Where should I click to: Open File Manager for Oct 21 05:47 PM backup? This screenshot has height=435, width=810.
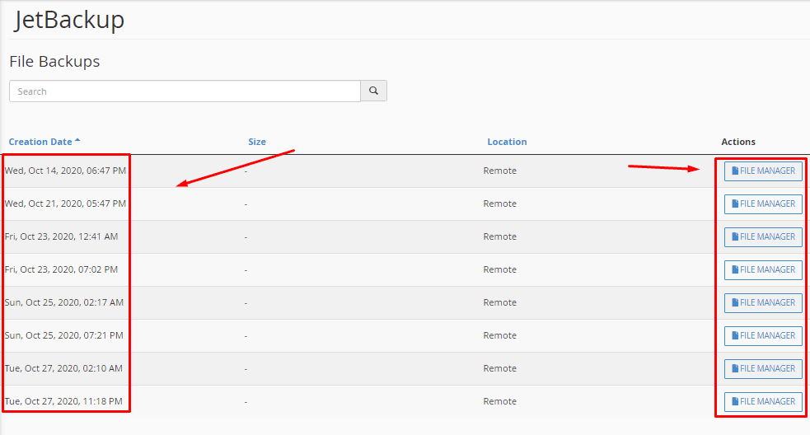[763, 203]
